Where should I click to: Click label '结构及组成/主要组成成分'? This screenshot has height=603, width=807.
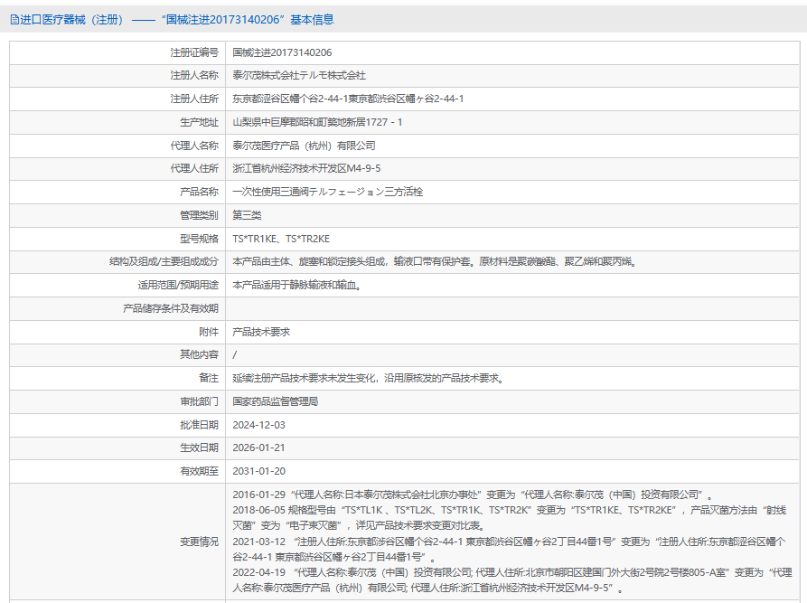point(164,262)
